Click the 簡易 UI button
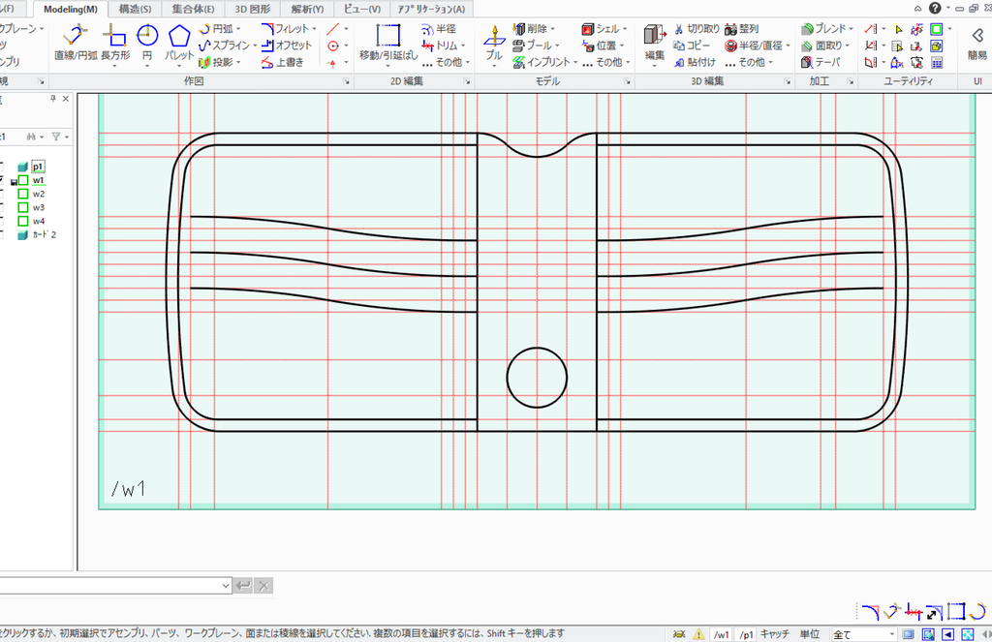 click(976, 43)
